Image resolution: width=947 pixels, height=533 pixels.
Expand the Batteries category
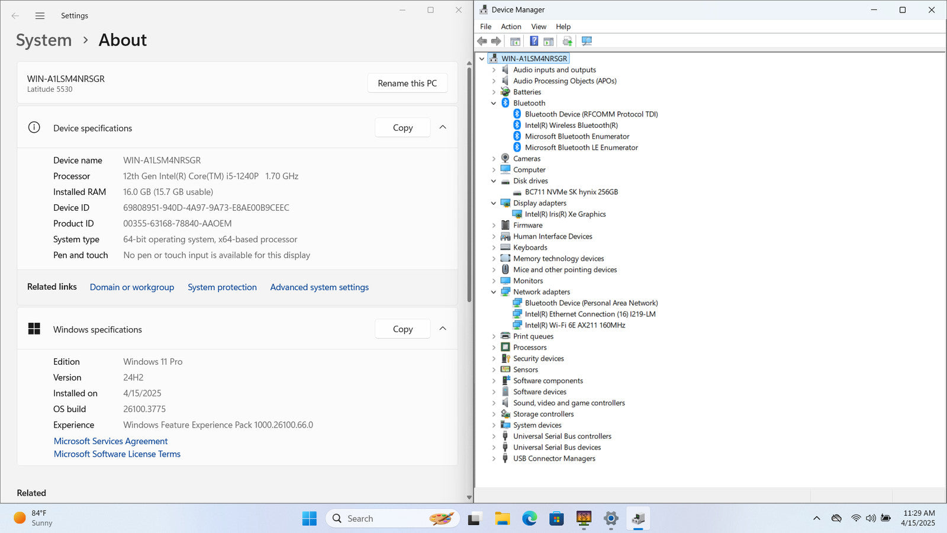(x=494, y=92)
